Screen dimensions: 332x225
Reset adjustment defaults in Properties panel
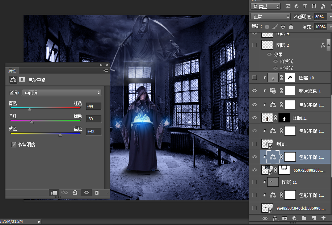coord(75,193)
